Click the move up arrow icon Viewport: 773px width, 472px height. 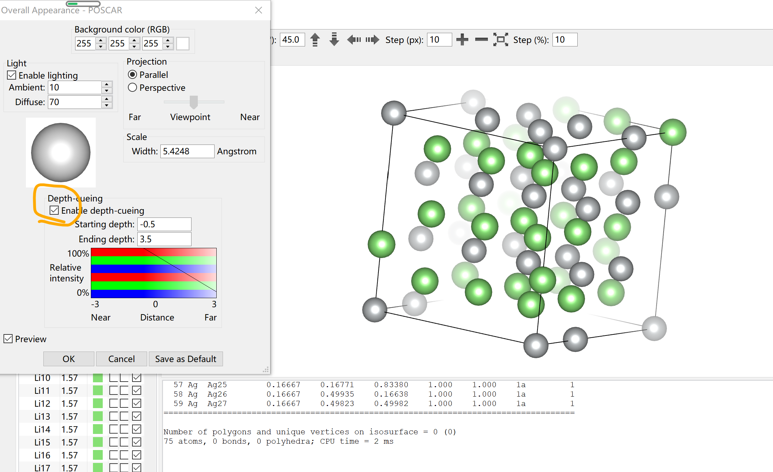click(x=315, y=39)
